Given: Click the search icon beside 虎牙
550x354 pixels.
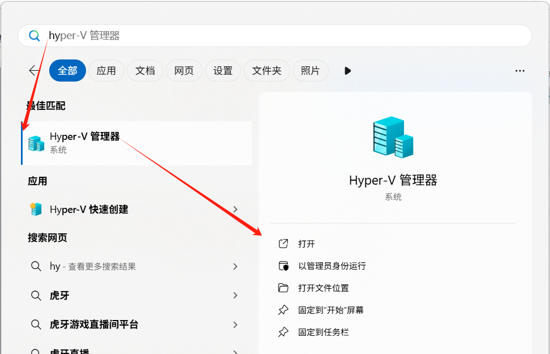Looking at the screenshot, I should [x=36, y=295].
